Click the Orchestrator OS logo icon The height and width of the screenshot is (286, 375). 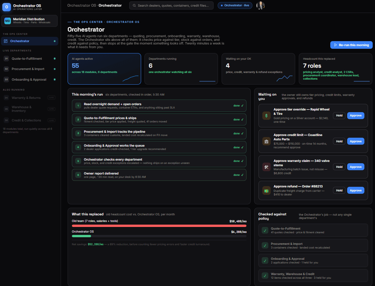[x=6, y=7]
